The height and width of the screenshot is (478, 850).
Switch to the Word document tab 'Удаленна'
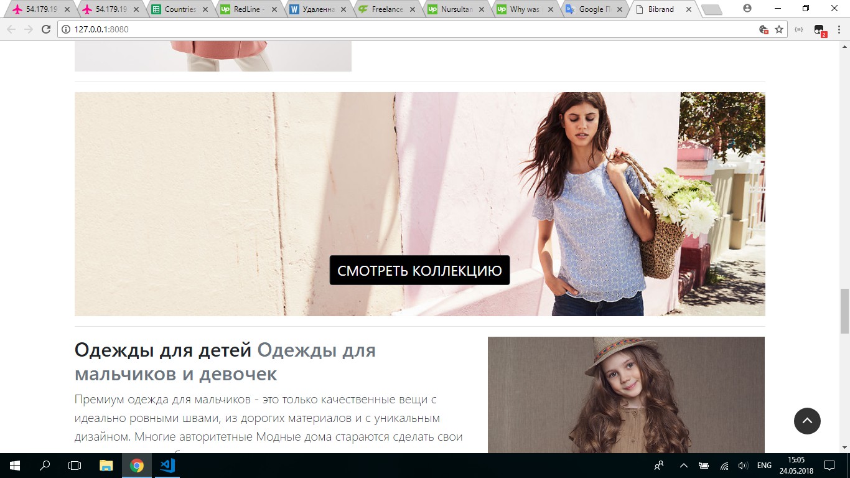point(319,9)
